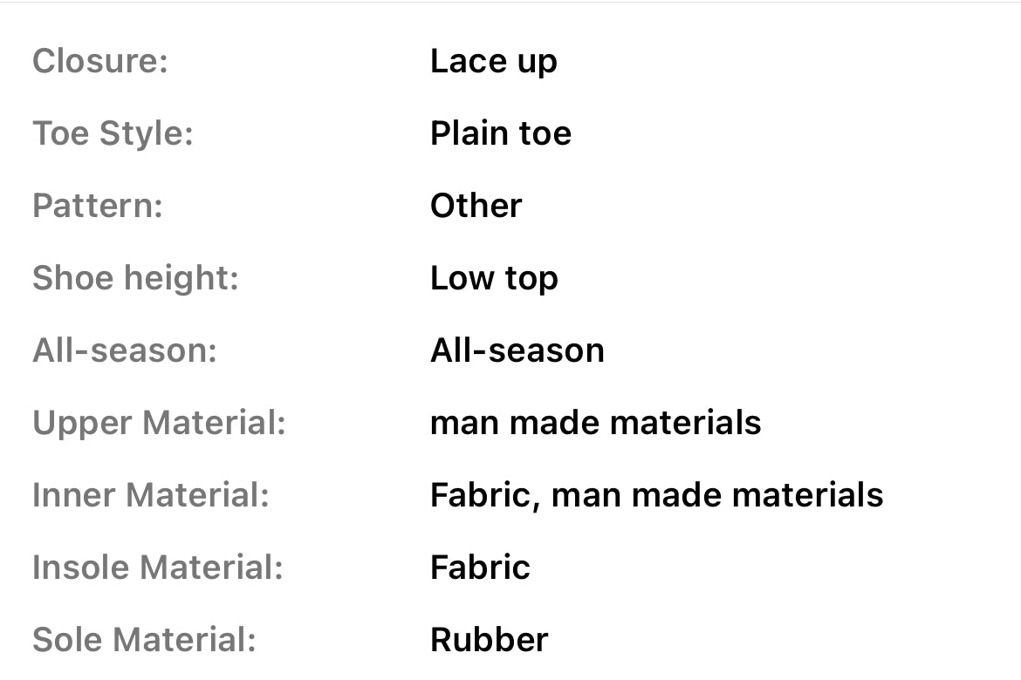This screenshot has width=1021, height=680.
Task: Click the "Pattern:" label
Action: tap(98, 207)
